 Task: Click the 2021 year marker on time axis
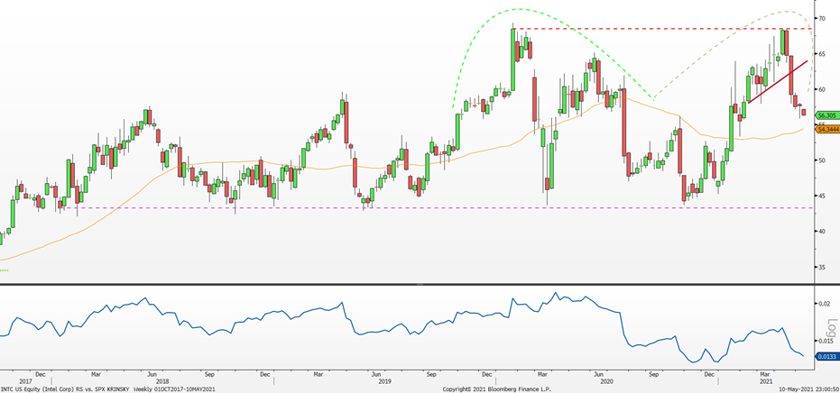coord(723,381)
